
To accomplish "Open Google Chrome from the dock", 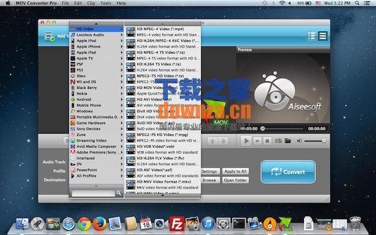I will [84, 224].
